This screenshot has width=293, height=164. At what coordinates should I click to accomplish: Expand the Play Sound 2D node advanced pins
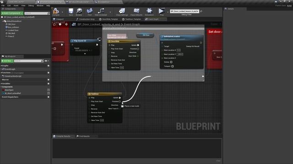click(x=85, y=54)
